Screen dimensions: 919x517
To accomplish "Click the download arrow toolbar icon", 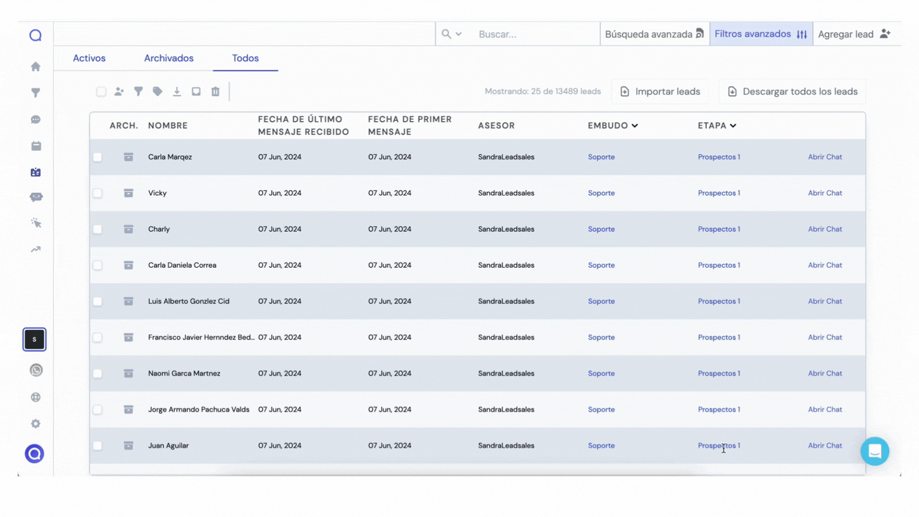I will click(x=177, y=91).
